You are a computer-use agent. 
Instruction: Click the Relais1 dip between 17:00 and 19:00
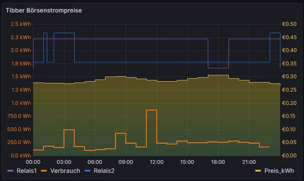(218, 68)
